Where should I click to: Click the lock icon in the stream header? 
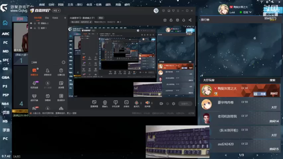coord(171,20)
